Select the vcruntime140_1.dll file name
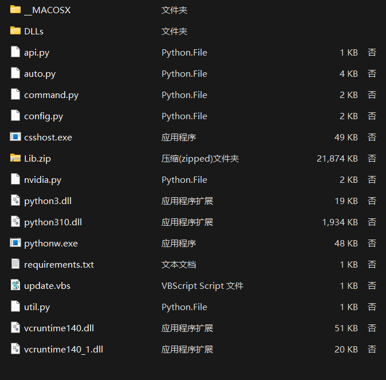 [64, 350]
